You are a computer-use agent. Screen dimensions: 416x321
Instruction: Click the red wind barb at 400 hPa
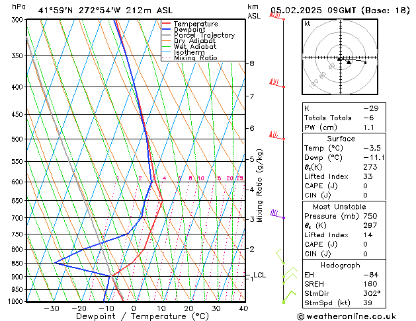click(x=277, y=83)
